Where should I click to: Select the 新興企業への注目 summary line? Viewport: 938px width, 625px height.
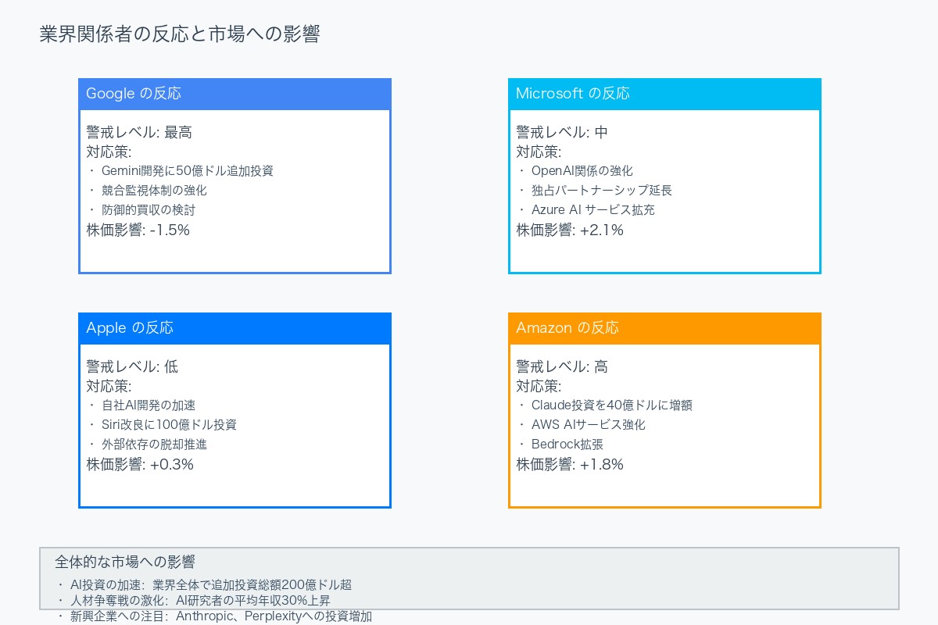[214, 616]
